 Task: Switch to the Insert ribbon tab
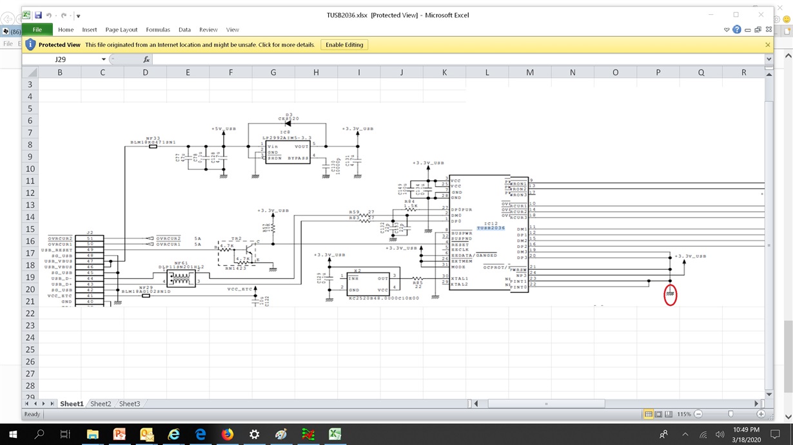point(90,30)
